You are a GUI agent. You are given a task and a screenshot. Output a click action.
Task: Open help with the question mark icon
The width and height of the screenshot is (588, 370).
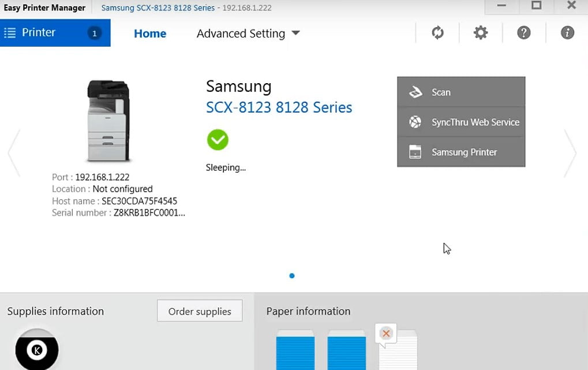click(523, 33)
